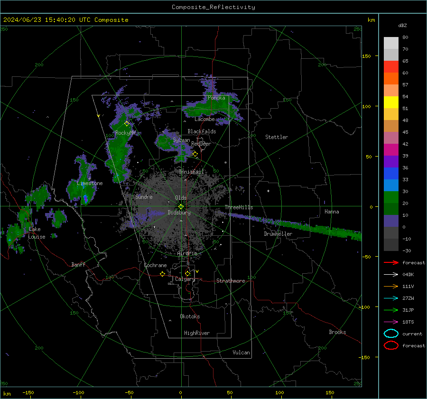The width and height of the screenshot is (427, 399).
Task: Click the Blackfalds city label
Action: point(202,131)
